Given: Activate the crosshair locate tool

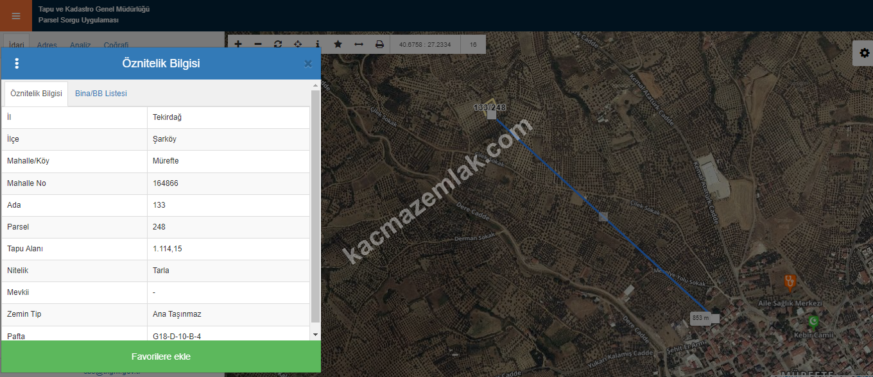Looking at the screenshot, I should (298, 44).
